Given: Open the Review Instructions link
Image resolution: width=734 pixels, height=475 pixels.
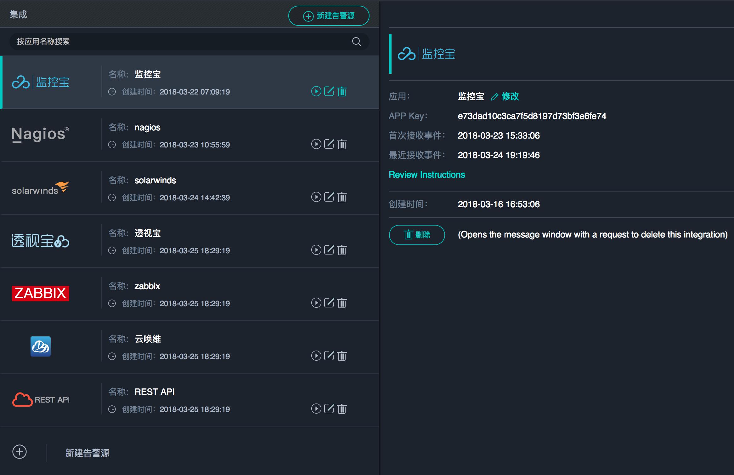Looking at the screenshot, I should (x=427, y=175).
